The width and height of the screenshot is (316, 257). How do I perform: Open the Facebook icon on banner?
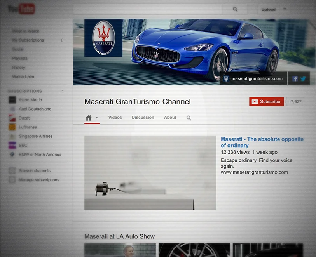(295, 79)
